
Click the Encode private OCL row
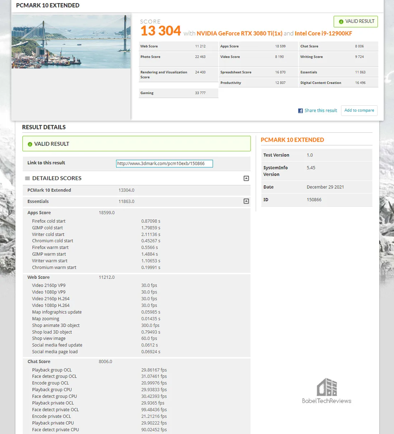point(136,416)
